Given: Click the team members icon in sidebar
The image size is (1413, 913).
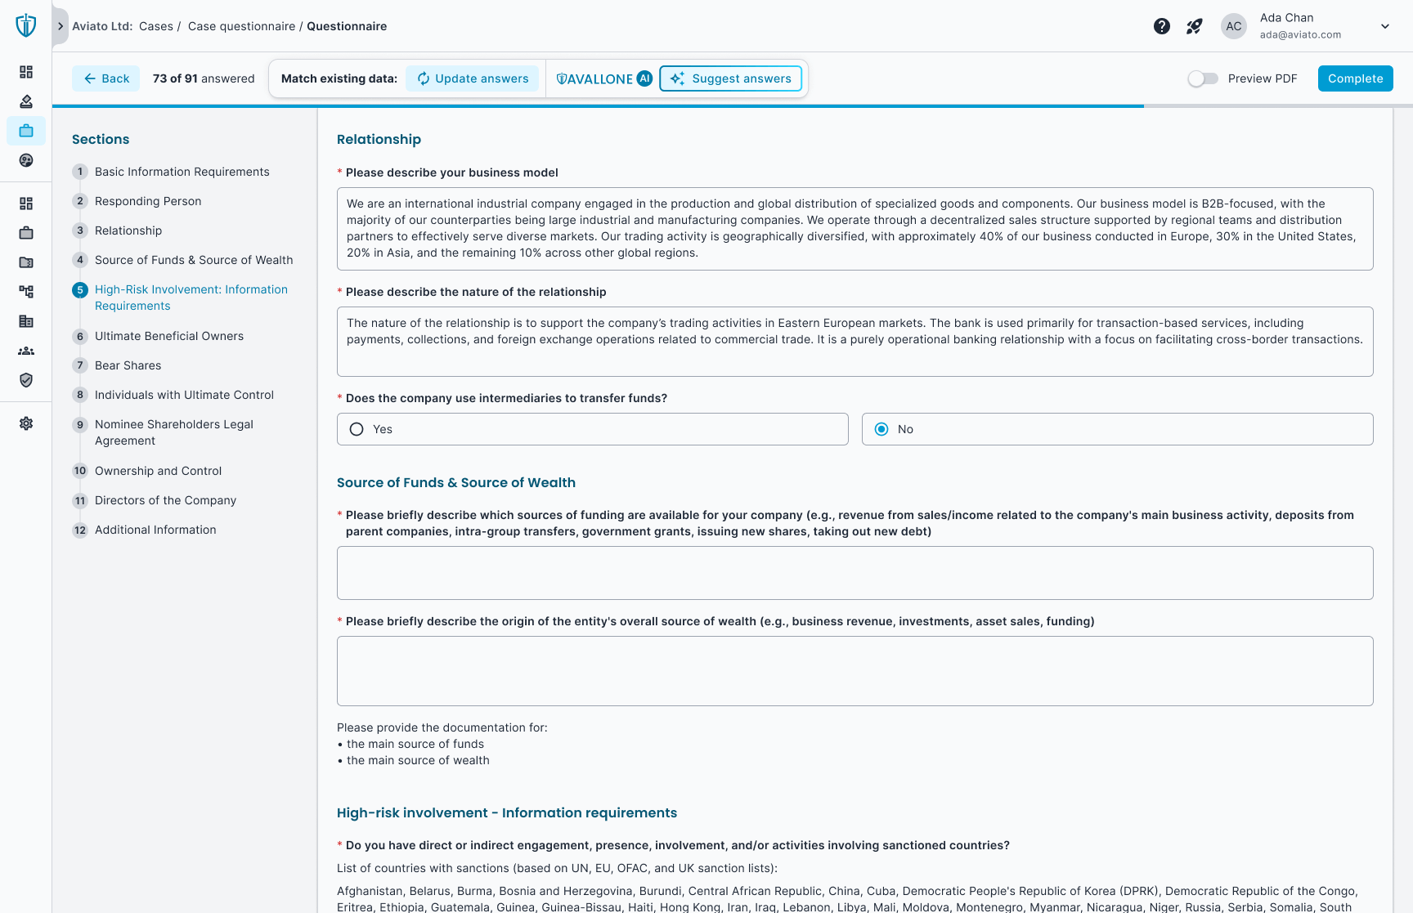Looking at the screenshot, I should (25, 351).
